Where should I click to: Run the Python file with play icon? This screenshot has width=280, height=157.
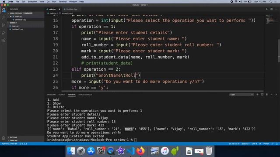[x=267, y=9]
